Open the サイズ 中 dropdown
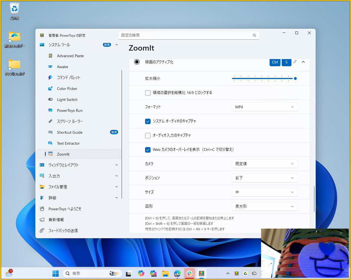 [x=265, y=192]
